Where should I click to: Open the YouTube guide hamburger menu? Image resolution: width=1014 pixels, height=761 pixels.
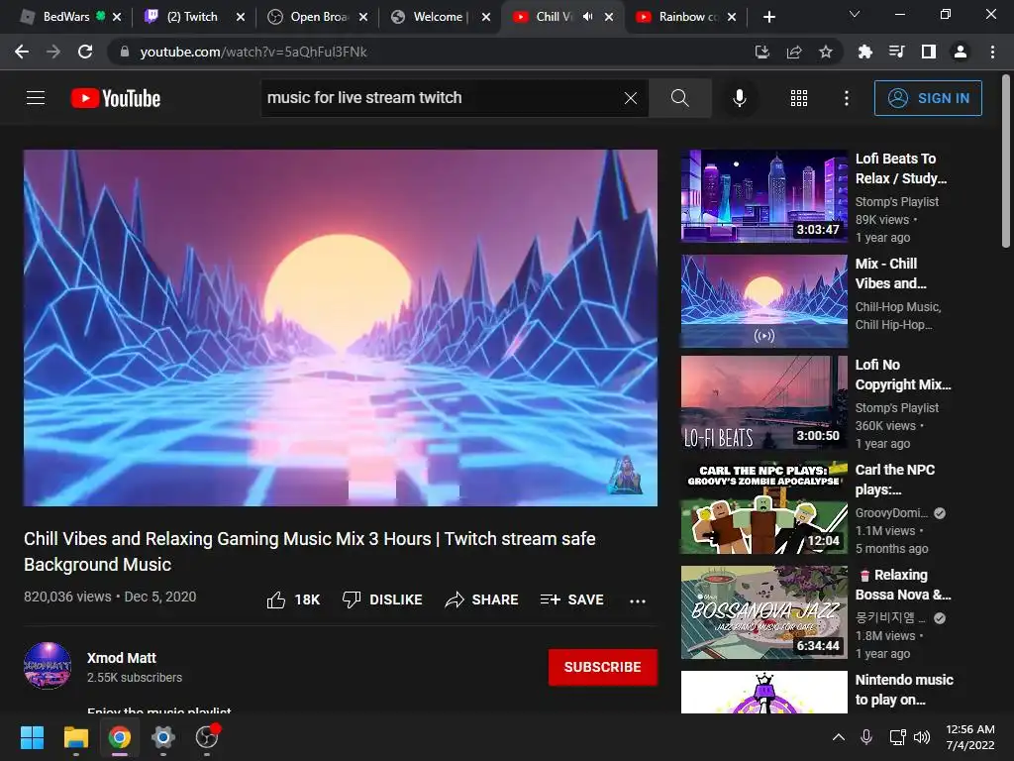click(36, 98)
